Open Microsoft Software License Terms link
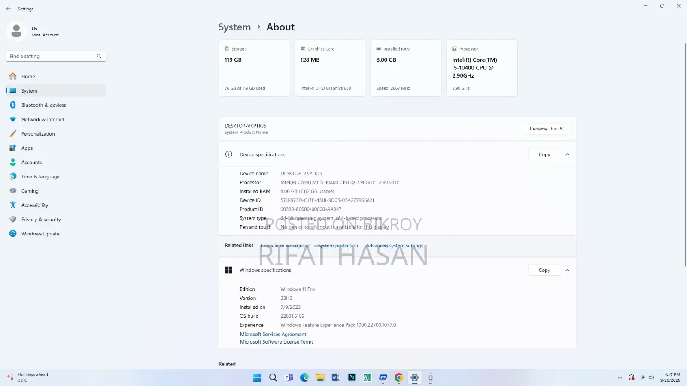The image size is (687, 386). click(x=277, y=342)
